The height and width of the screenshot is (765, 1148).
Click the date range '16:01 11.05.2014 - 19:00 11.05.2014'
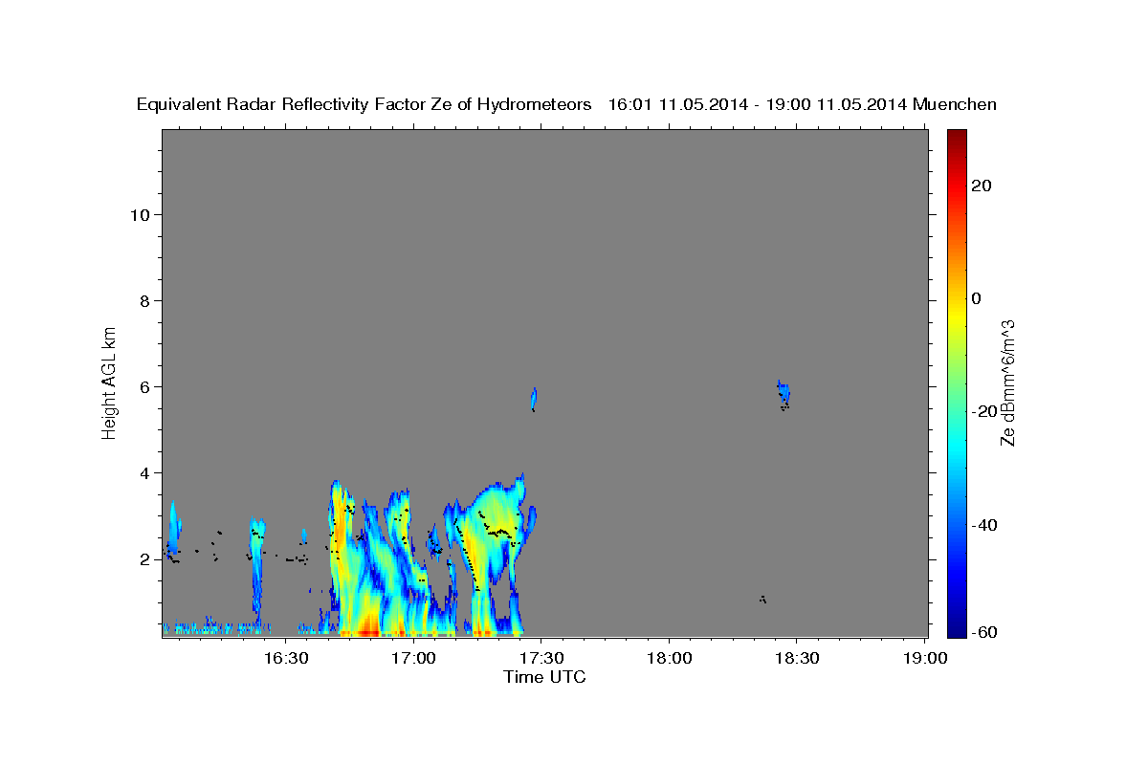758,104
